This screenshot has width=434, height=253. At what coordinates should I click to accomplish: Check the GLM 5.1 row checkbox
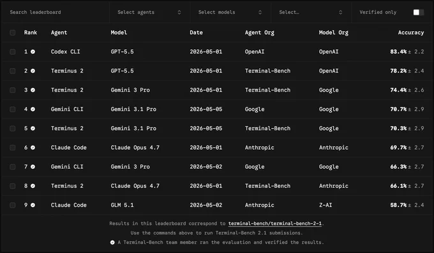coord(13,205)
